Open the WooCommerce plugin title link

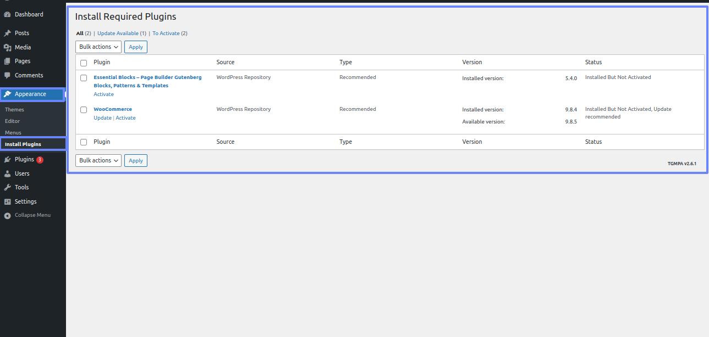(x=113, y=109)
